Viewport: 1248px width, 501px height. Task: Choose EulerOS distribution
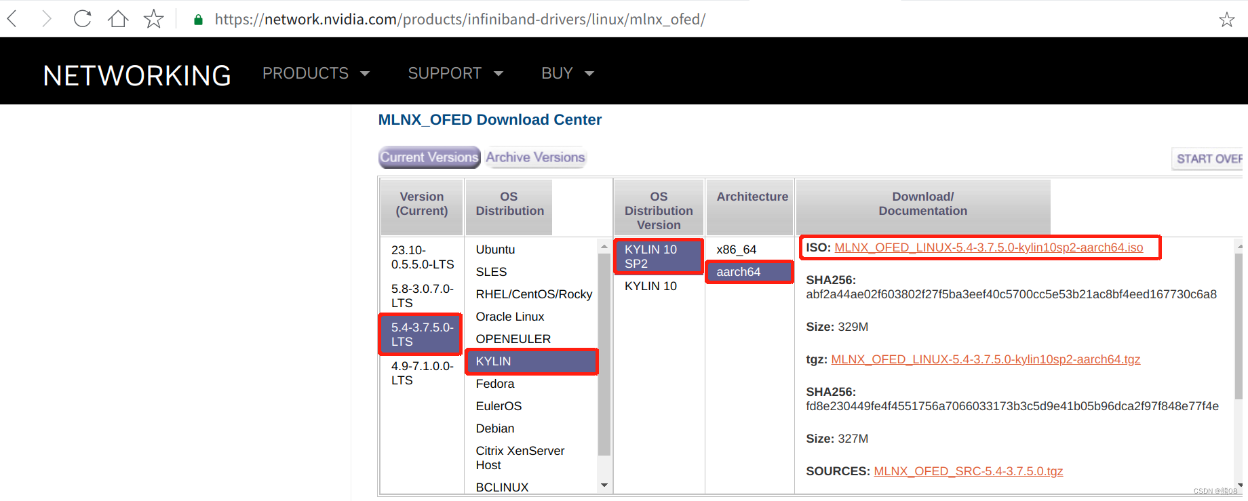point(499,406)
